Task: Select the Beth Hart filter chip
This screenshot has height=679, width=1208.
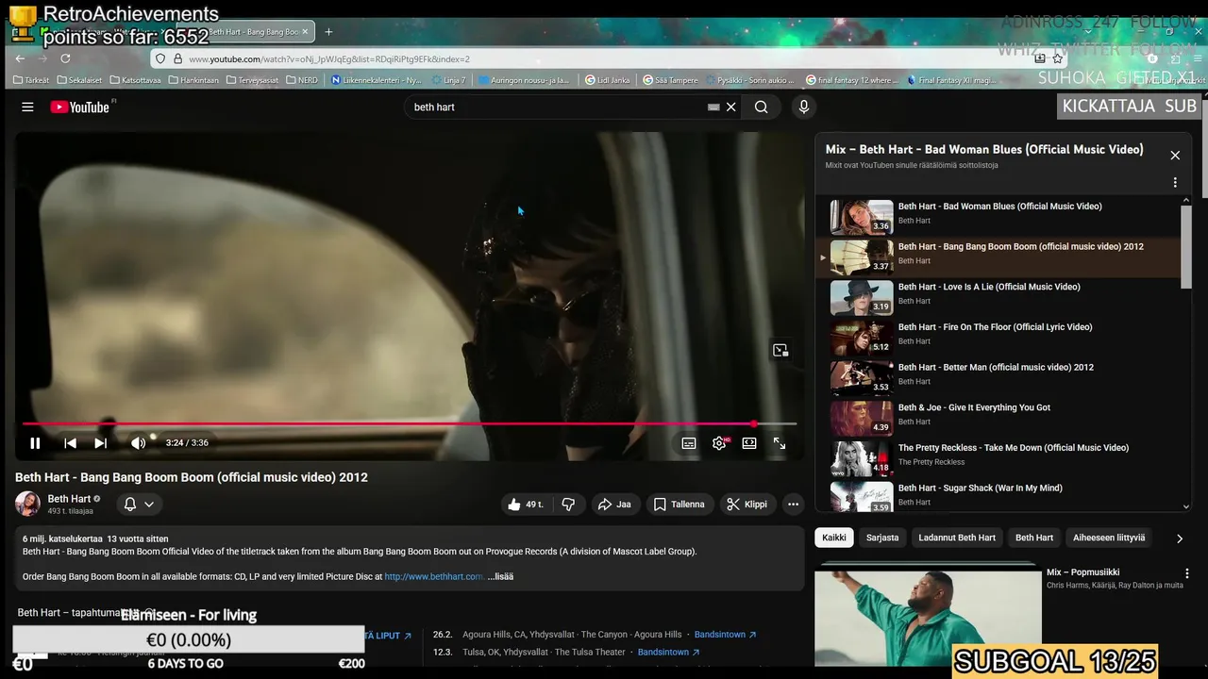Action: (x=1034, y=538)
